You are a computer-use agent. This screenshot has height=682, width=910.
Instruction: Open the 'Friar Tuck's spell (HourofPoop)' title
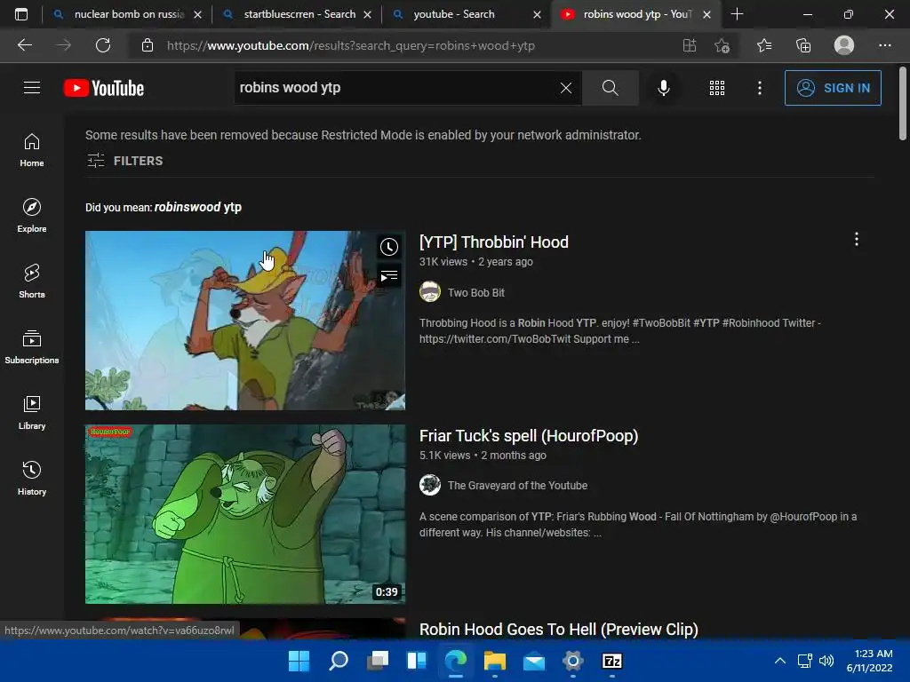529,435
